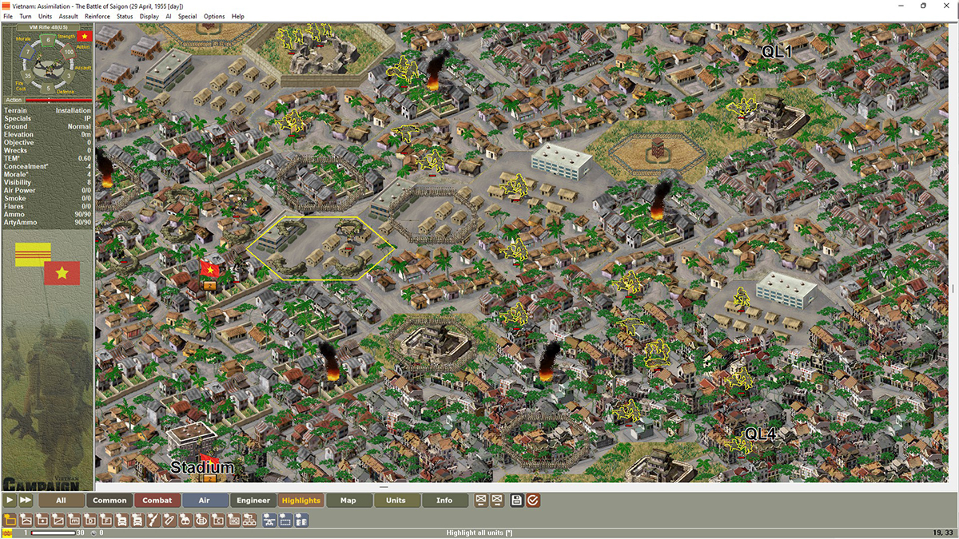Screen dimensions: 959x539
Task: Select the Highlights toolbar tab
Action: coord(300,500)
